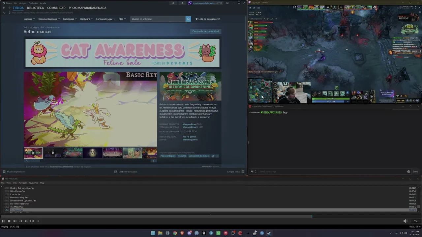422x237 pixels.
Task: Mute the music player volume speaker icon
Action: click(x=405, y=221)
